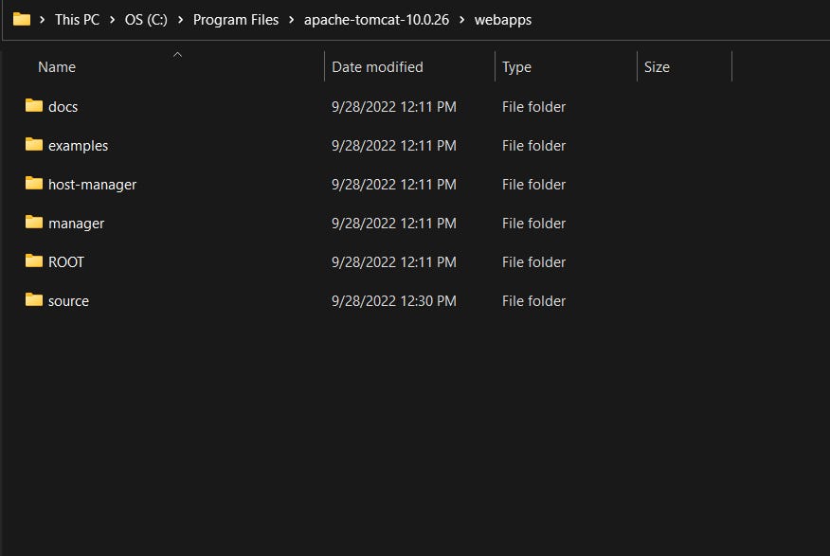830x556 pixels.
Task: Select the manager folder name
Action: point(76,224)
